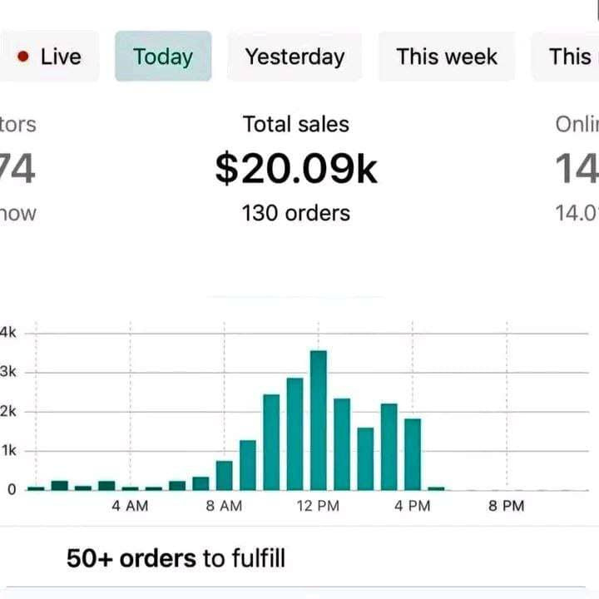599x599 pixels.
Task: Switch to the Today tab
Action: (163, 57)
